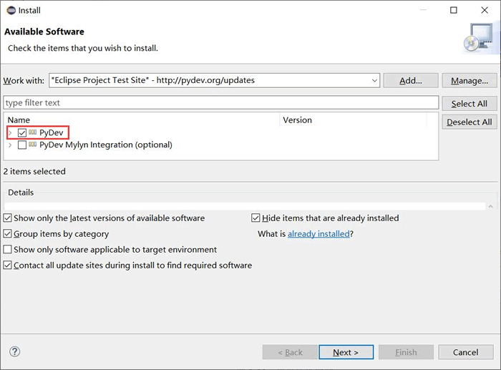This screenshot has width=501, height=370.
Task: Click the Details scroll up arrow
Action: pos(490,206)
